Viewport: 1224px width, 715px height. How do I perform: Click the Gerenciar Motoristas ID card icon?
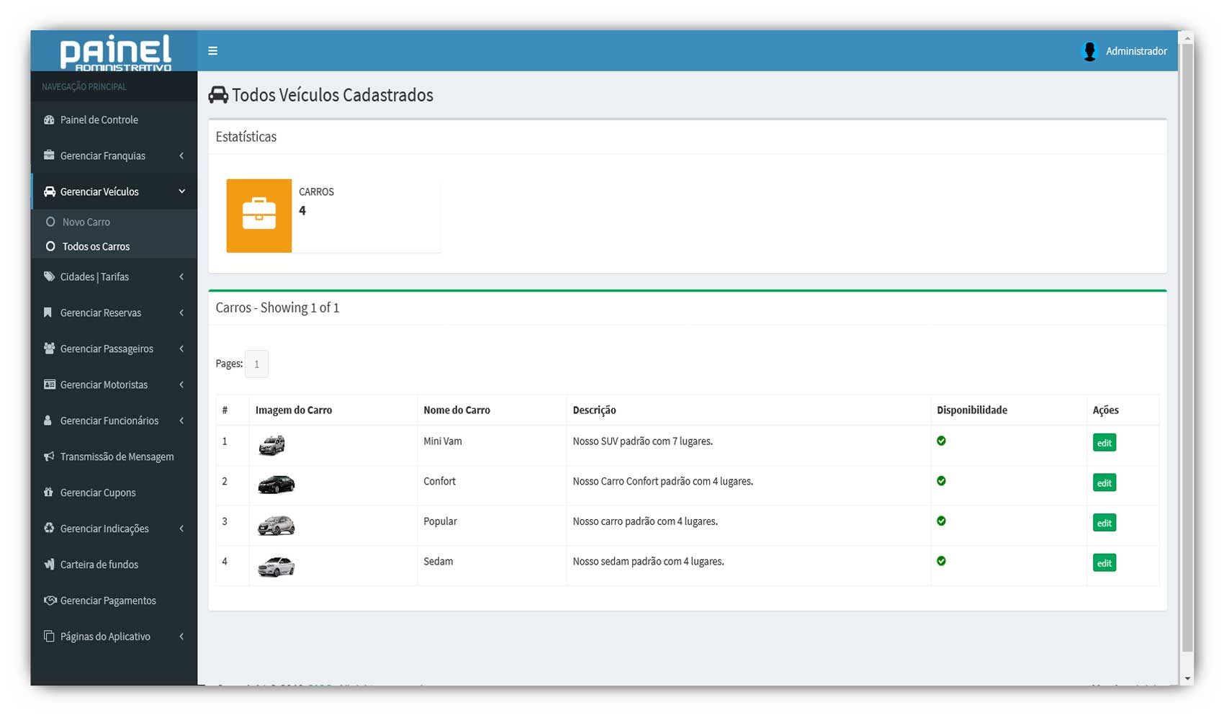point(49,385)
